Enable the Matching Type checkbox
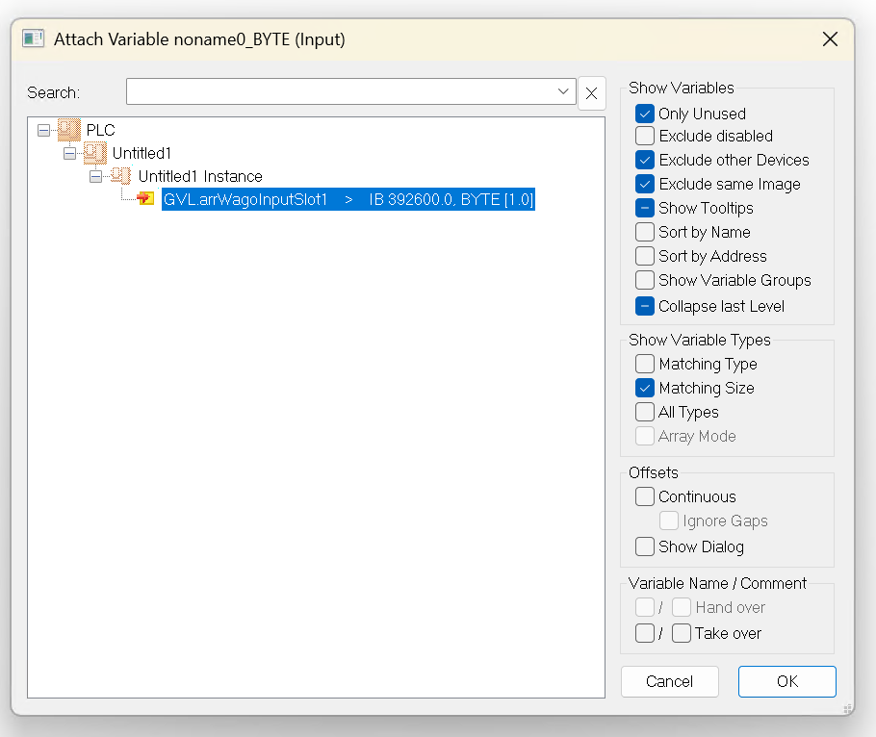Image resolution: width=876 pixels, height=737 pixels. [x=645, y=364]
